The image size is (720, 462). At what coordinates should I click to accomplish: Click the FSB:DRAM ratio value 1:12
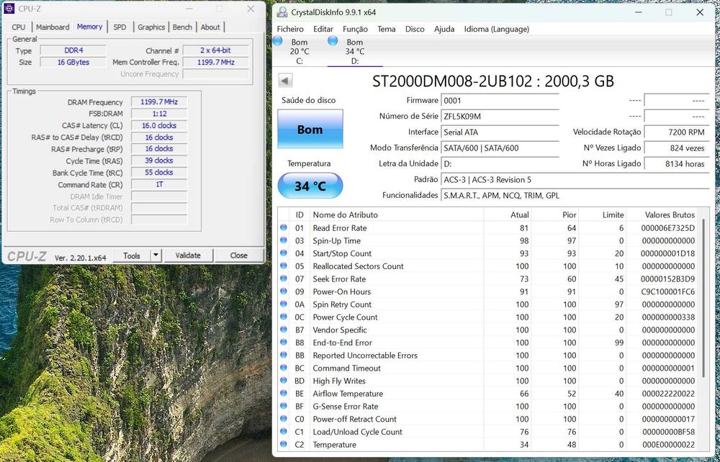(x=159, y=114)
